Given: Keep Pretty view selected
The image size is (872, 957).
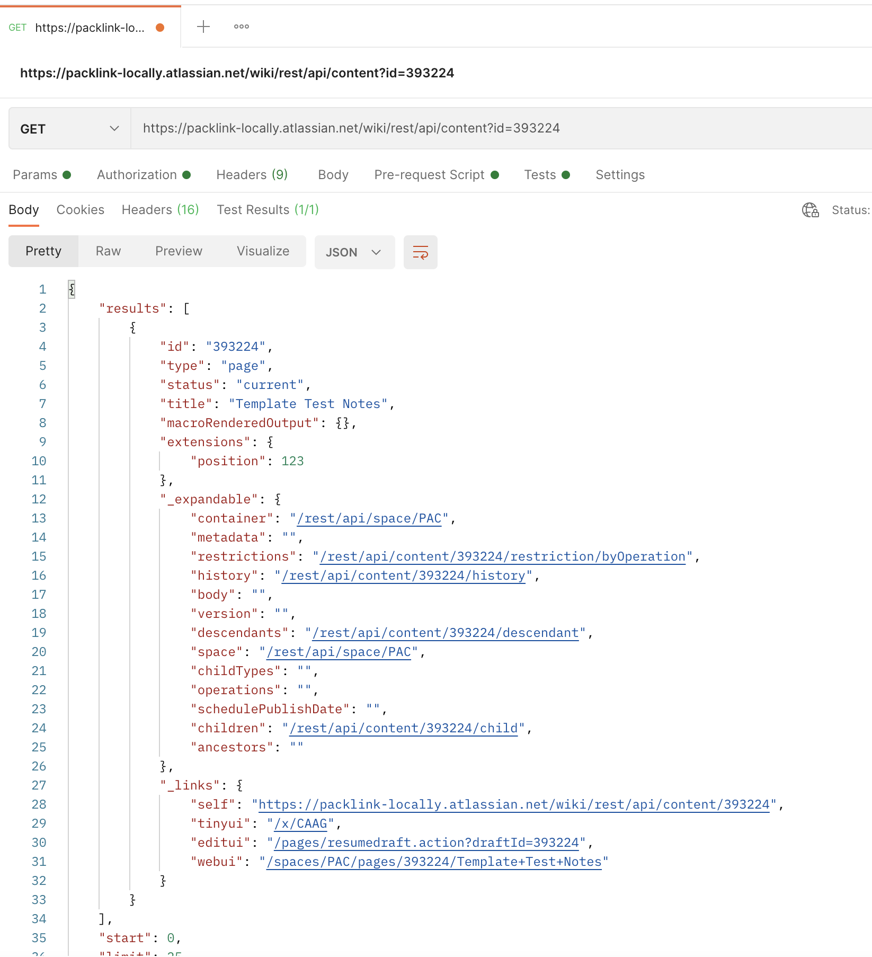Looking at the screenshot, I should coord(43,251).
